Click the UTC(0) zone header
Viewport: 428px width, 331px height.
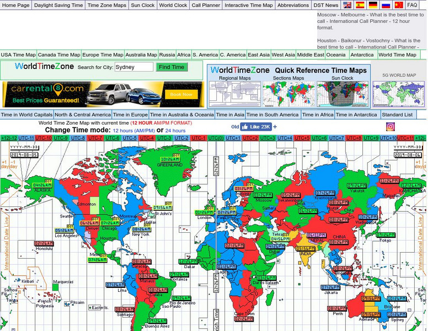tap(216, 138)
